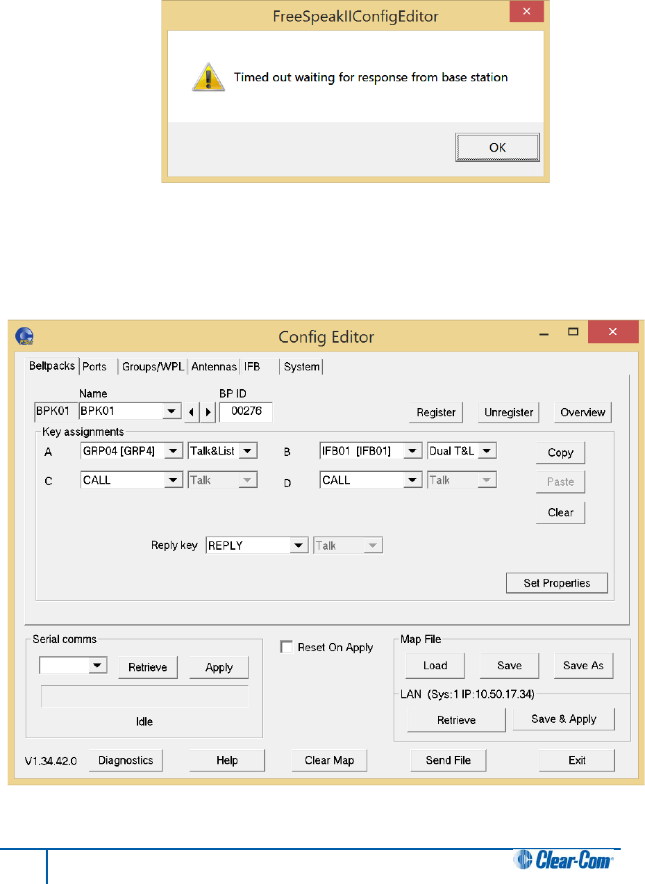This screenshot has height=884, width=645.
Task: Switch to the Beltpacks tab
Action: tap(52, 366)
